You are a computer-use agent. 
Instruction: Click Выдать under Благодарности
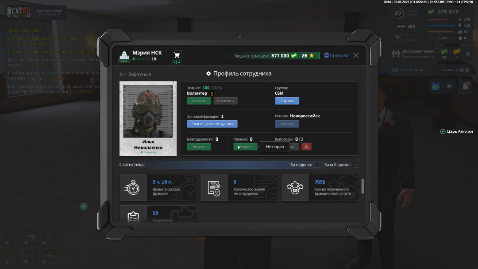tap(199, 147)
